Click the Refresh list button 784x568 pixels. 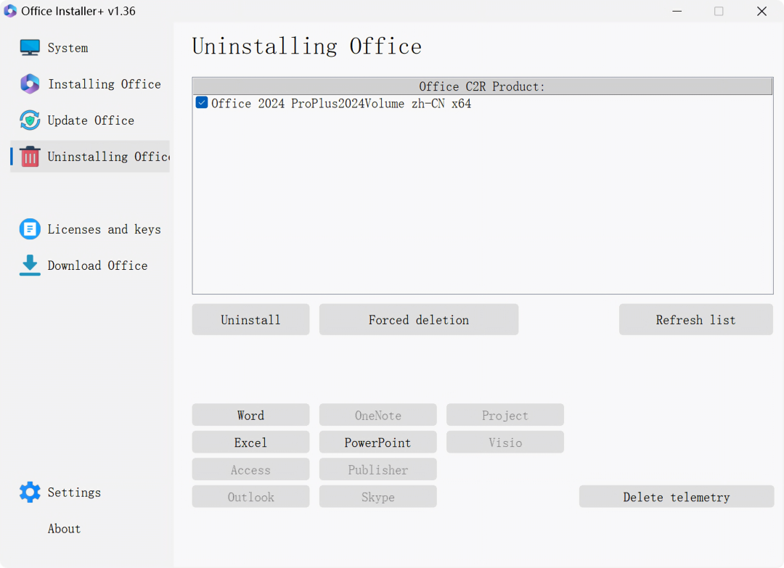point(695,320)
